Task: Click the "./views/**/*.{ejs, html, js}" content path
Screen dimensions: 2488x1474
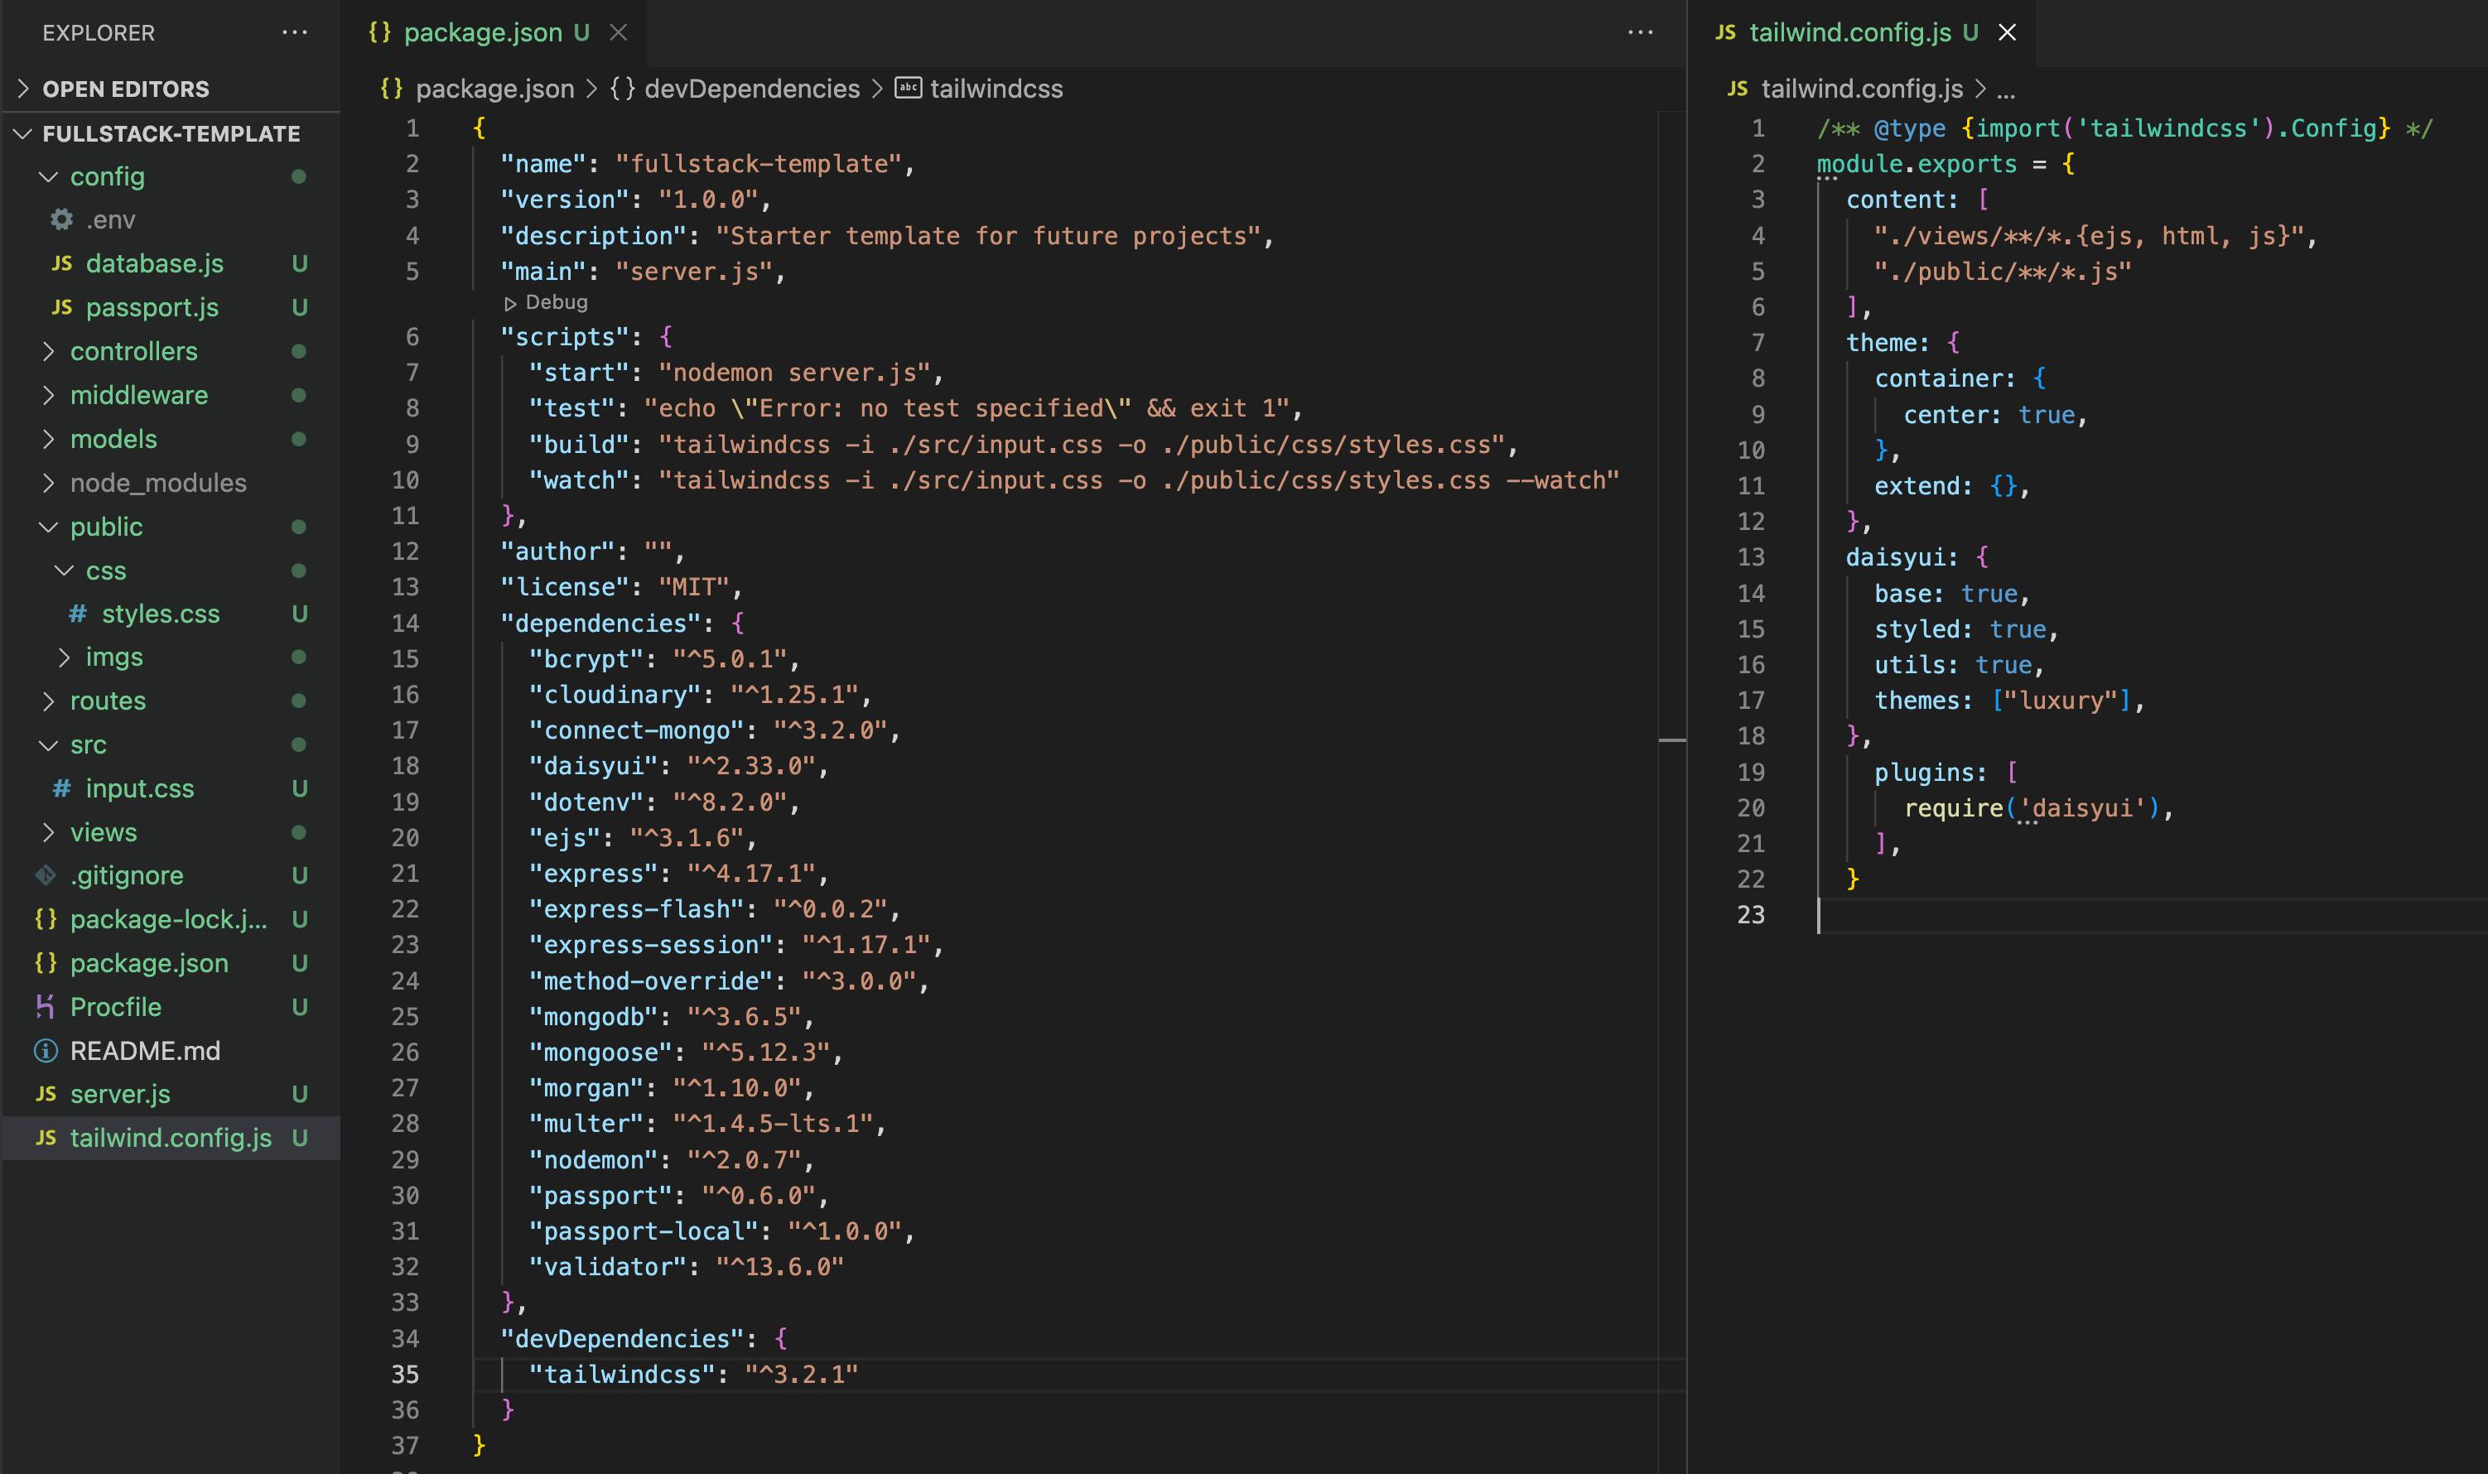Action: point(2088,236)
